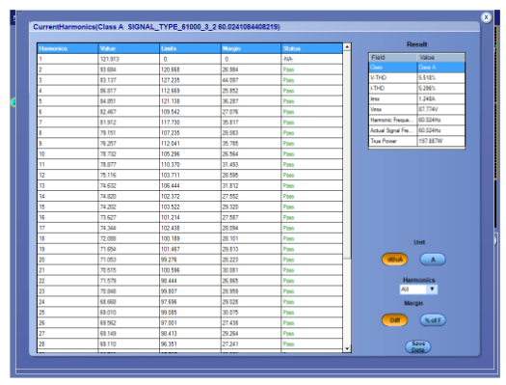Image resolution: width=506 pixels, height=385 pixels.
Task: Click value 82.467 of harmonic 6
Action: (108, 112)
